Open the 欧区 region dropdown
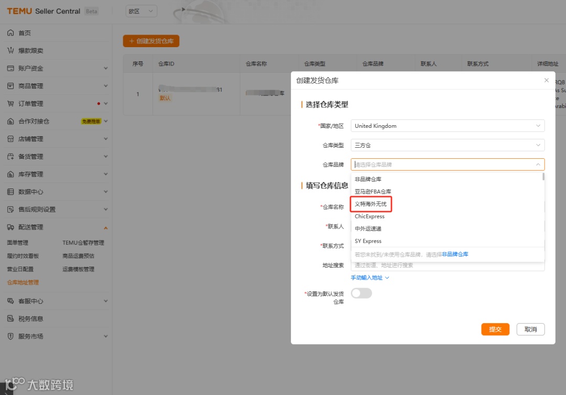 141,11
